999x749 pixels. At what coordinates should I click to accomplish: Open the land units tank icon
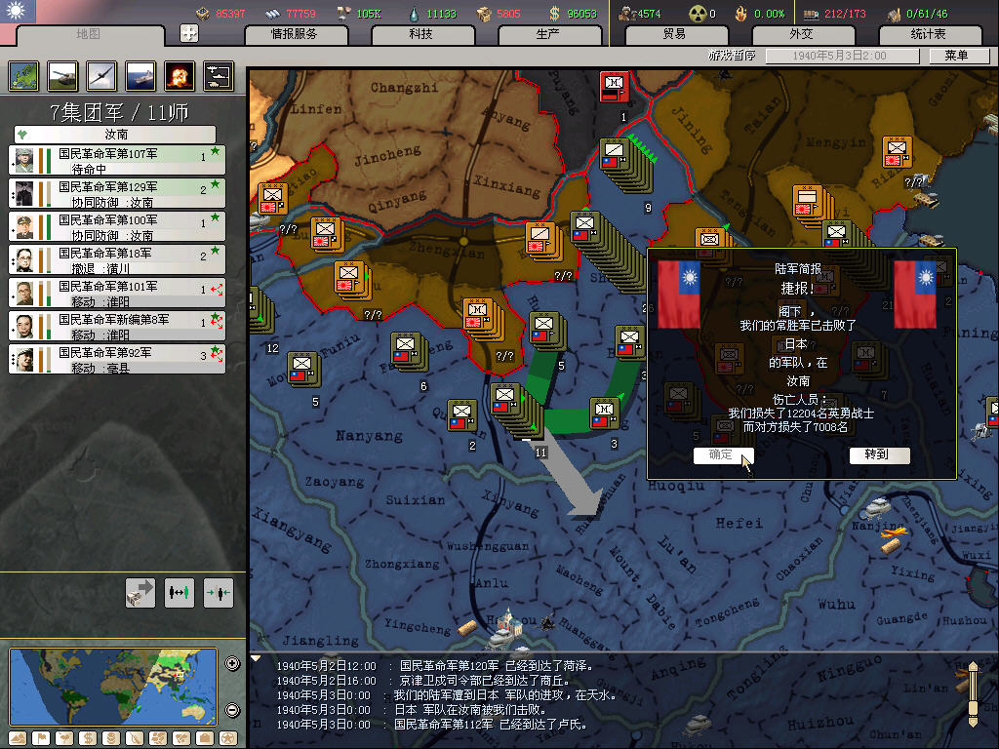click(63, 76)
